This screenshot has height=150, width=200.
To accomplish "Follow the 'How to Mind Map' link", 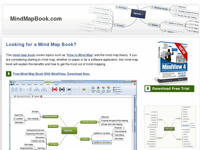I will pos(80,55).
